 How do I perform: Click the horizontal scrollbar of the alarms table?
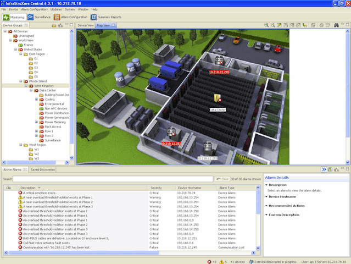click(84, 253)
